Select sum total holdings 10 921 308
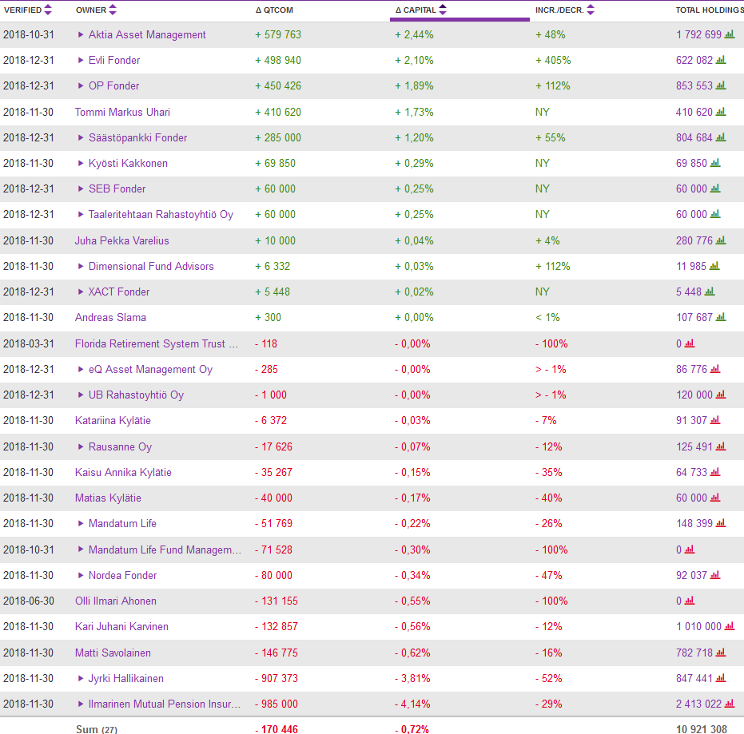 click(702, 728)
